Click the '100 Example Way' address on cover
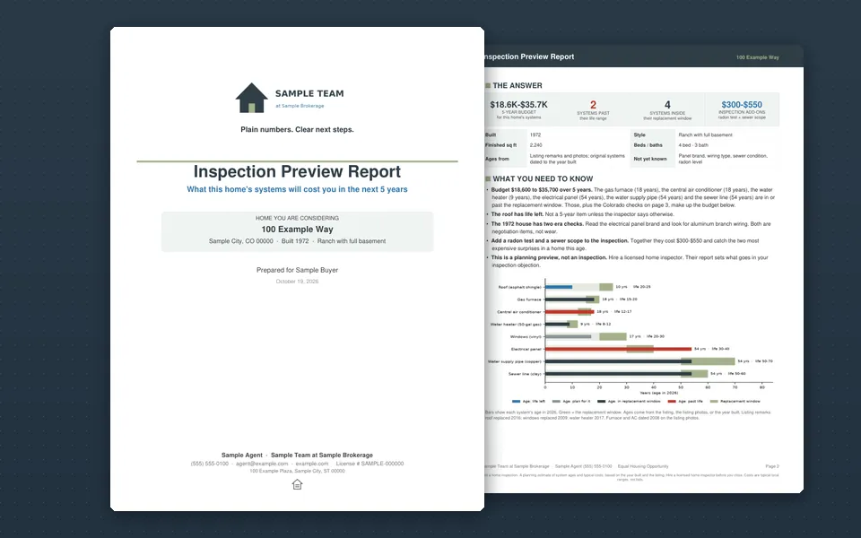 pos(297,230)
